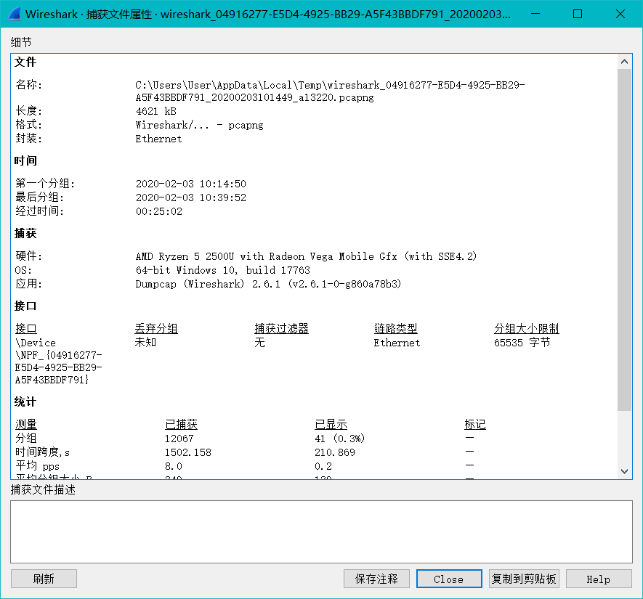Click the dropped packets value 未知
The image size is (643, 599).
(x=145, y=343)
